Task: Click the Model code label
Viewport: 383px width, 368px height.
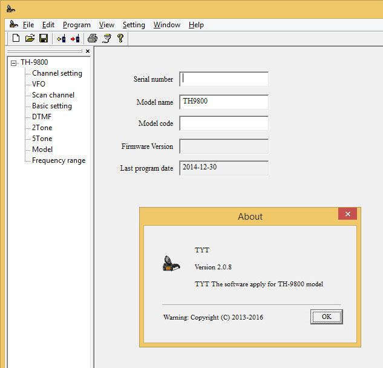Action: coord(155,123)
